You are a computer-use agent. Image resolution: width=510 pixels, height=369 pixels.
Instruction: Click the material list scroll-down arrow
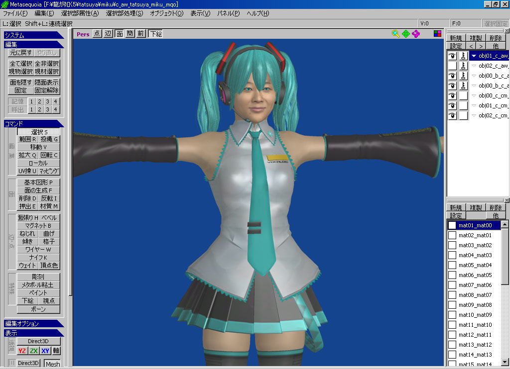coord(505,362)
